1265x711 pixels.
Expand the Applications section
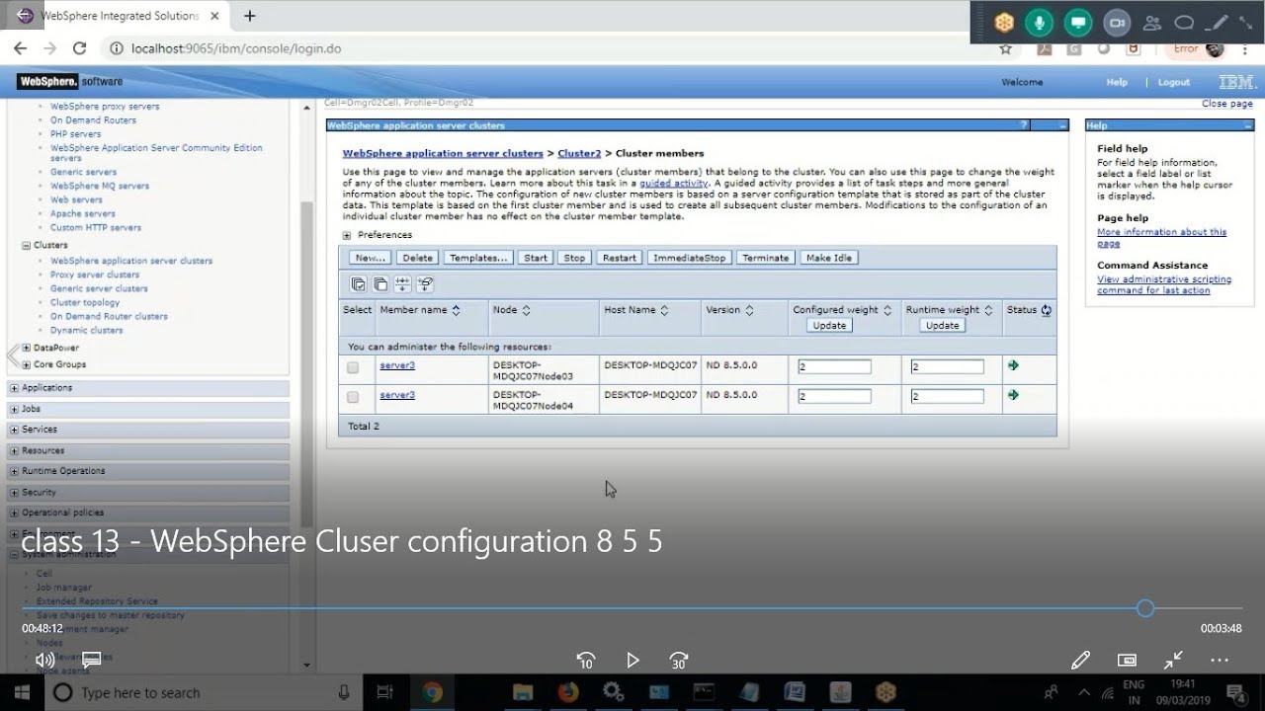[15, 388]
